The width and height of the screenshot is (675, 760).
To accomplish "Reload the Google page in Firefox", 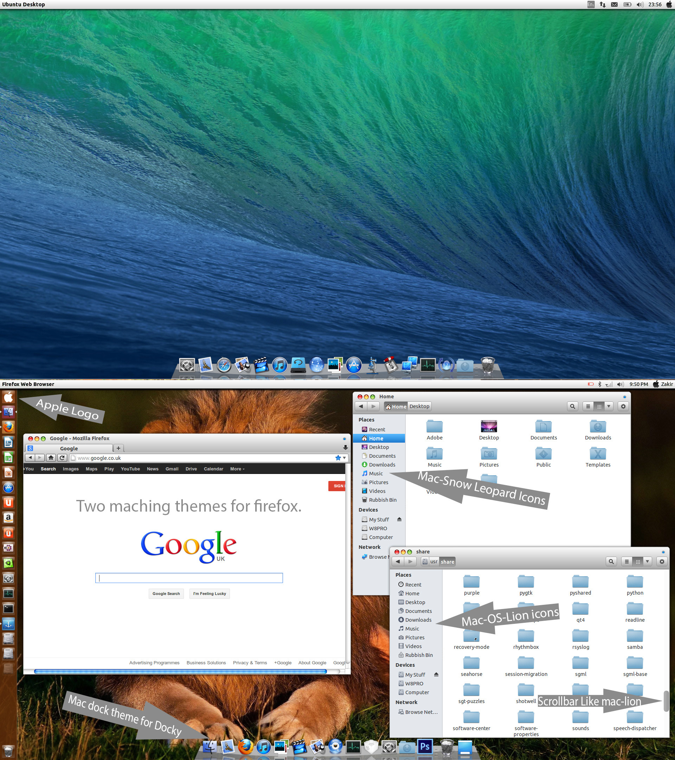I will tap(63, 458).
